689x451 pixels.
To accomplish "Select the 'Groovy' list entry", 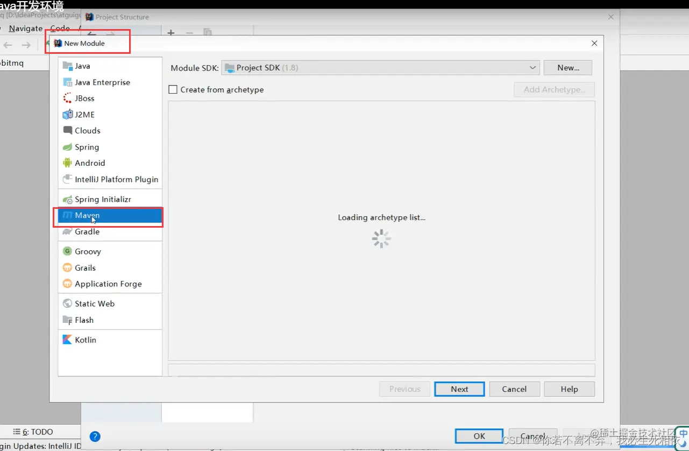I will (110, 251).
